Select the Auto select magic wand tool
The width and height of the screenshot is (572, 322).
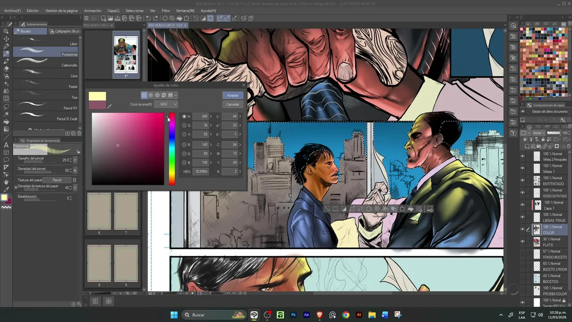tap(6, 114)
